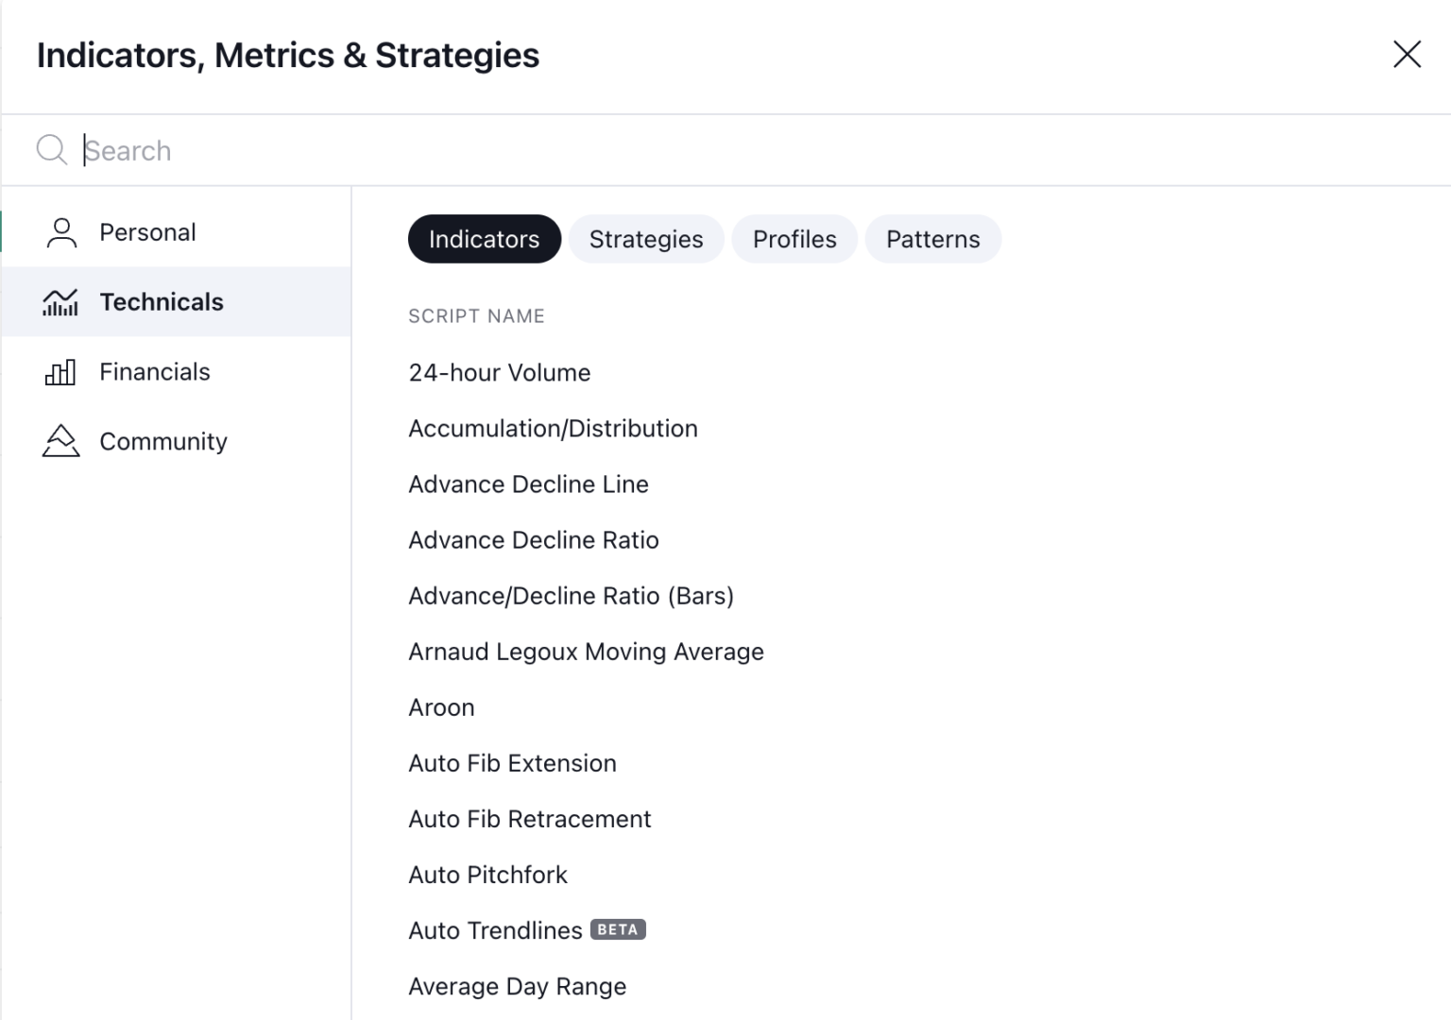This screenshot has width=1451, height=1020.
Task: Click the magnifying glass search icon
Action: pyautogui.click(x=51, y=150)
